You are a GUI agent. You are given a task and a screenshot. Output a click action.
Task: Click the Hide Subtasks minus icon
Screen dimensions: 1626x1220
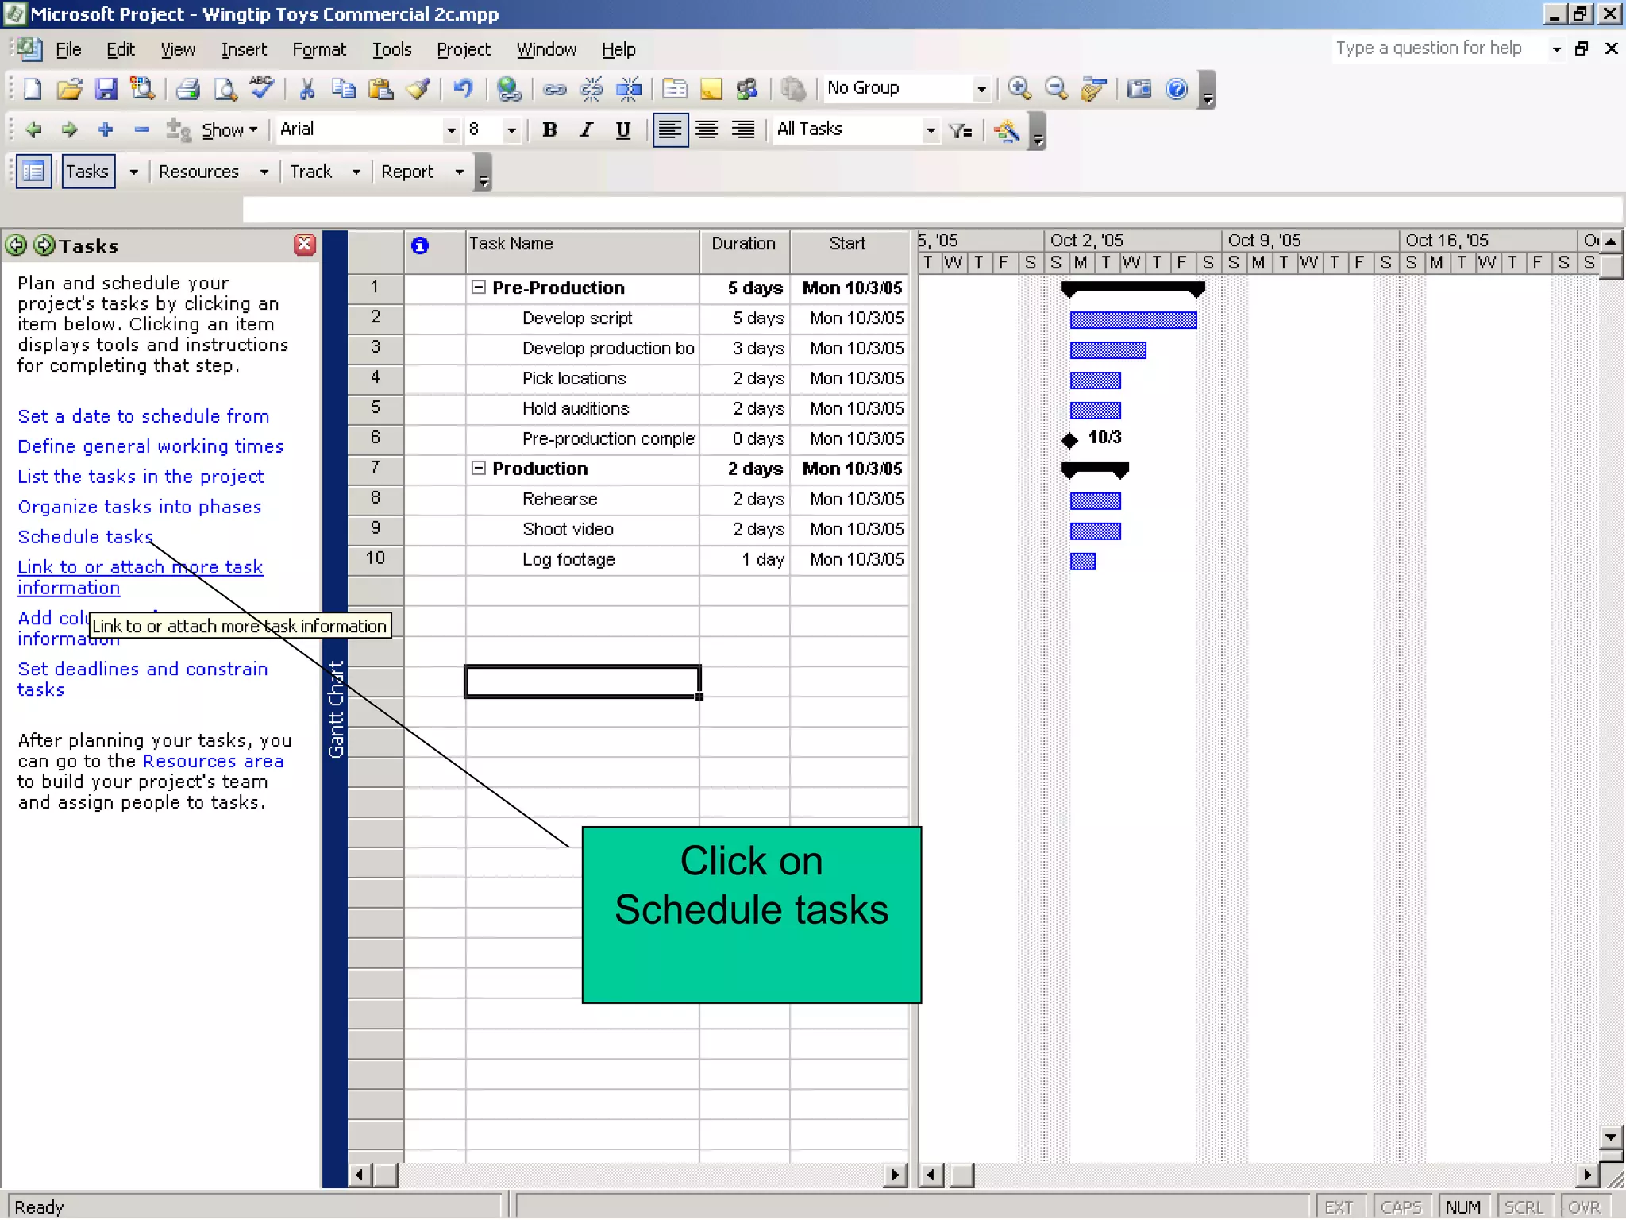(x=142, y=129)
